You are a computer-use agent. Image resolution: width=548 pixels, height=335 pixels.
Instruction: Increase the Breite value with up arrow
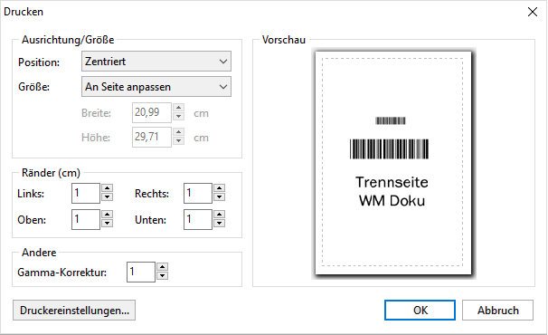coord(178,108)
